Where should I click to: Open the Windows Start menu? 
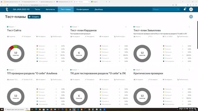pos(2,109)
